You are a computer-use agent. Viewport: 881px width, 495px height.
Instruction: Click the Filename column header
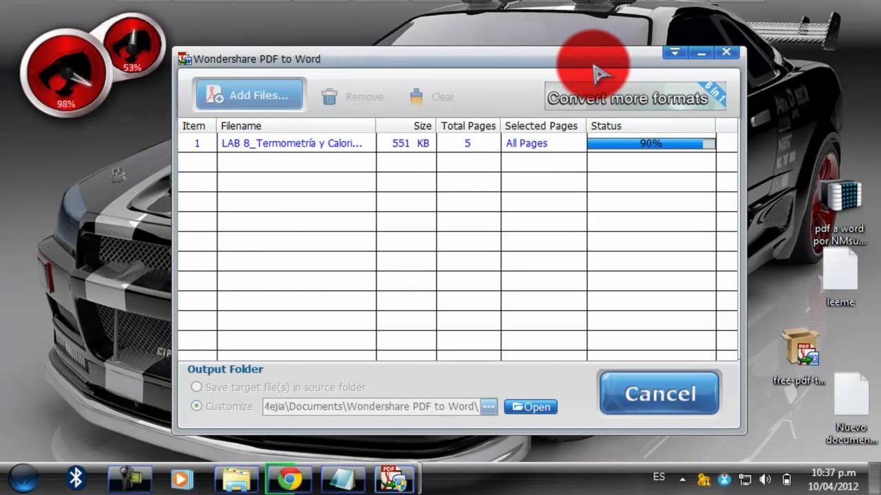tap(296, 126)
